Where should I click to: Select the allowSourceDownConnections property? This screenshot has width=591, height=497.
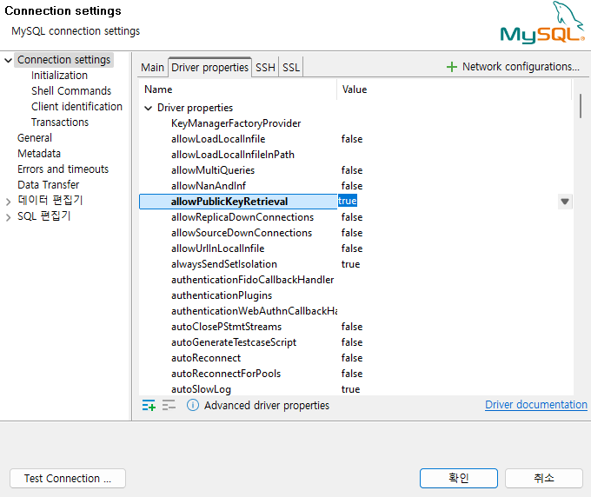[242, 233]
